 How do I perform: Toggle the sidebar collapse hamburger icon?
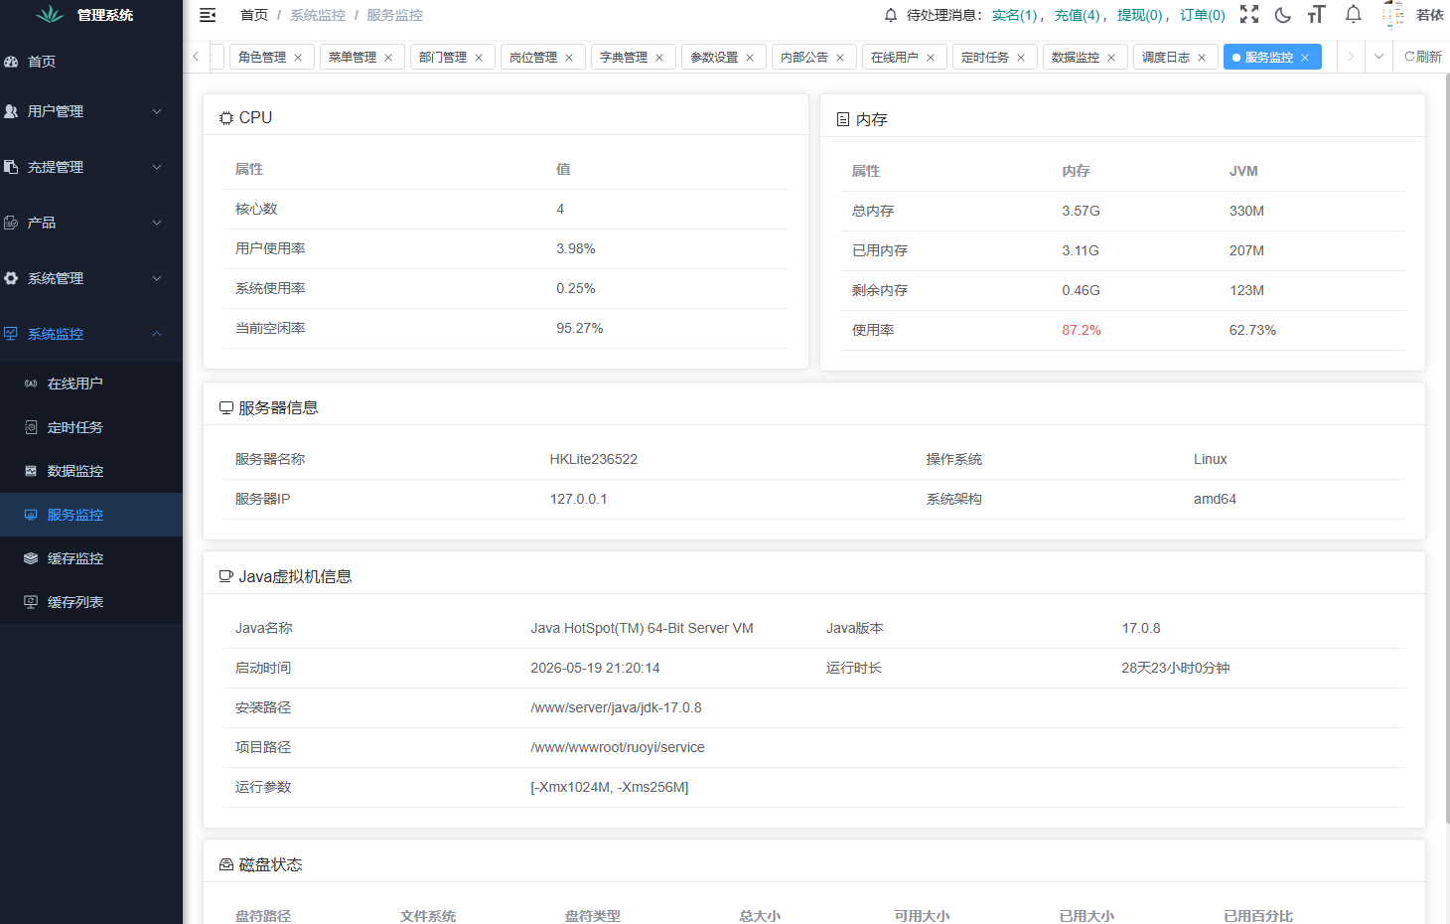[x=208, y=15]
